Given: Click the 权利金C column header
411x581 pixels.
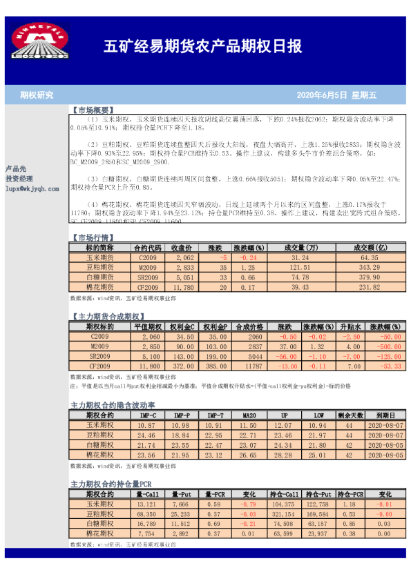Looking at the screenshot, I should [182, 326].
